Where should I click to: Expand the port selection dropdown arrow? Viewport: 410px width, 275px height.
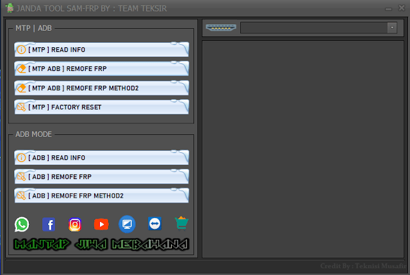coord(392,27)
